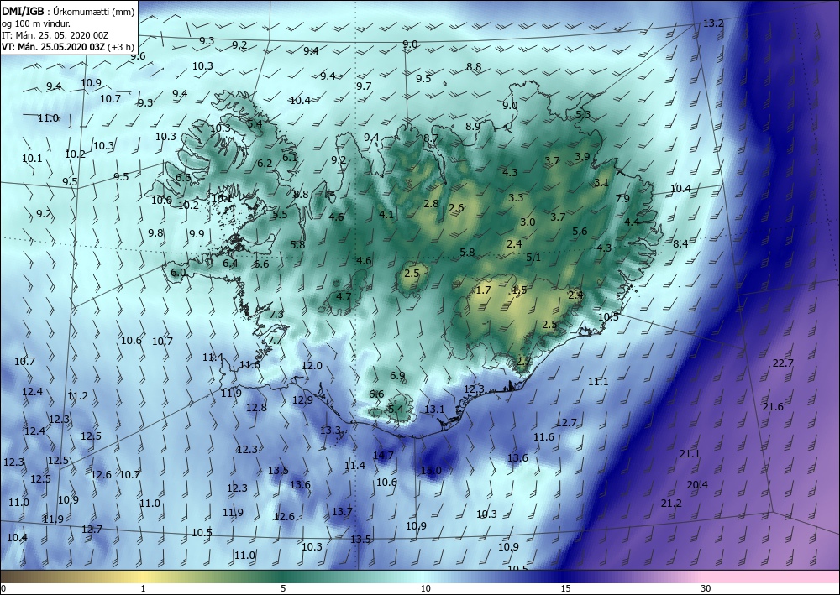Click the 3.1 value on the map
840x595 pixels.
point(601,182)
